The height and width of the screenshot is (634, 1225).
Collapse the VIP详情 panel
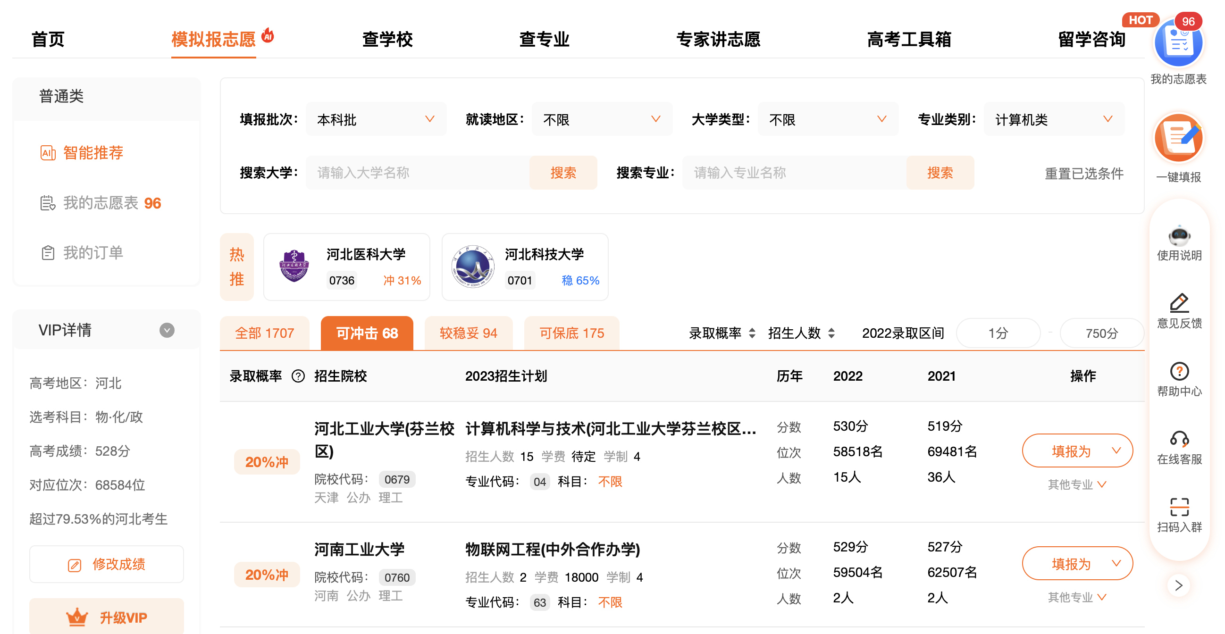click(167, 330)
